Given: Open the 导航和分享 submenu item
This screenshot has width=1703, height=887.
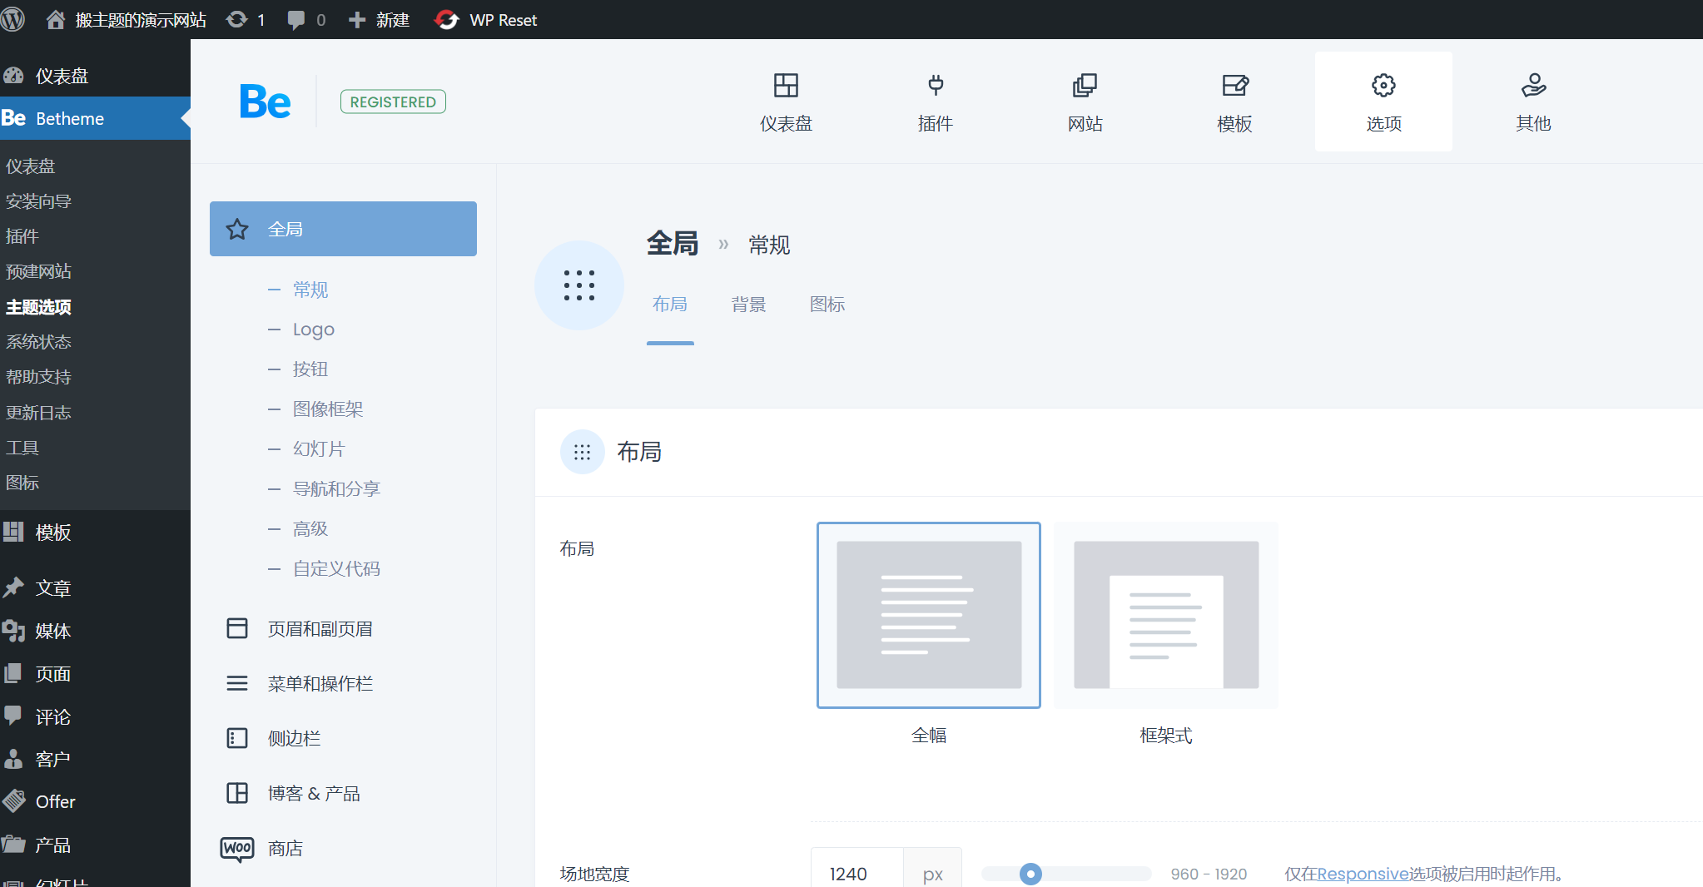Looking at the screenshot, I should tap(336, 488).
